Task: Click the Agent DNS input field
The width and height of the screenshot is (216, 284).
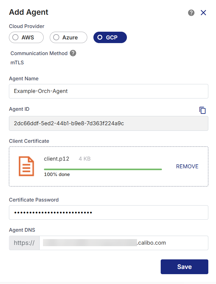Action: click(124, 243)
